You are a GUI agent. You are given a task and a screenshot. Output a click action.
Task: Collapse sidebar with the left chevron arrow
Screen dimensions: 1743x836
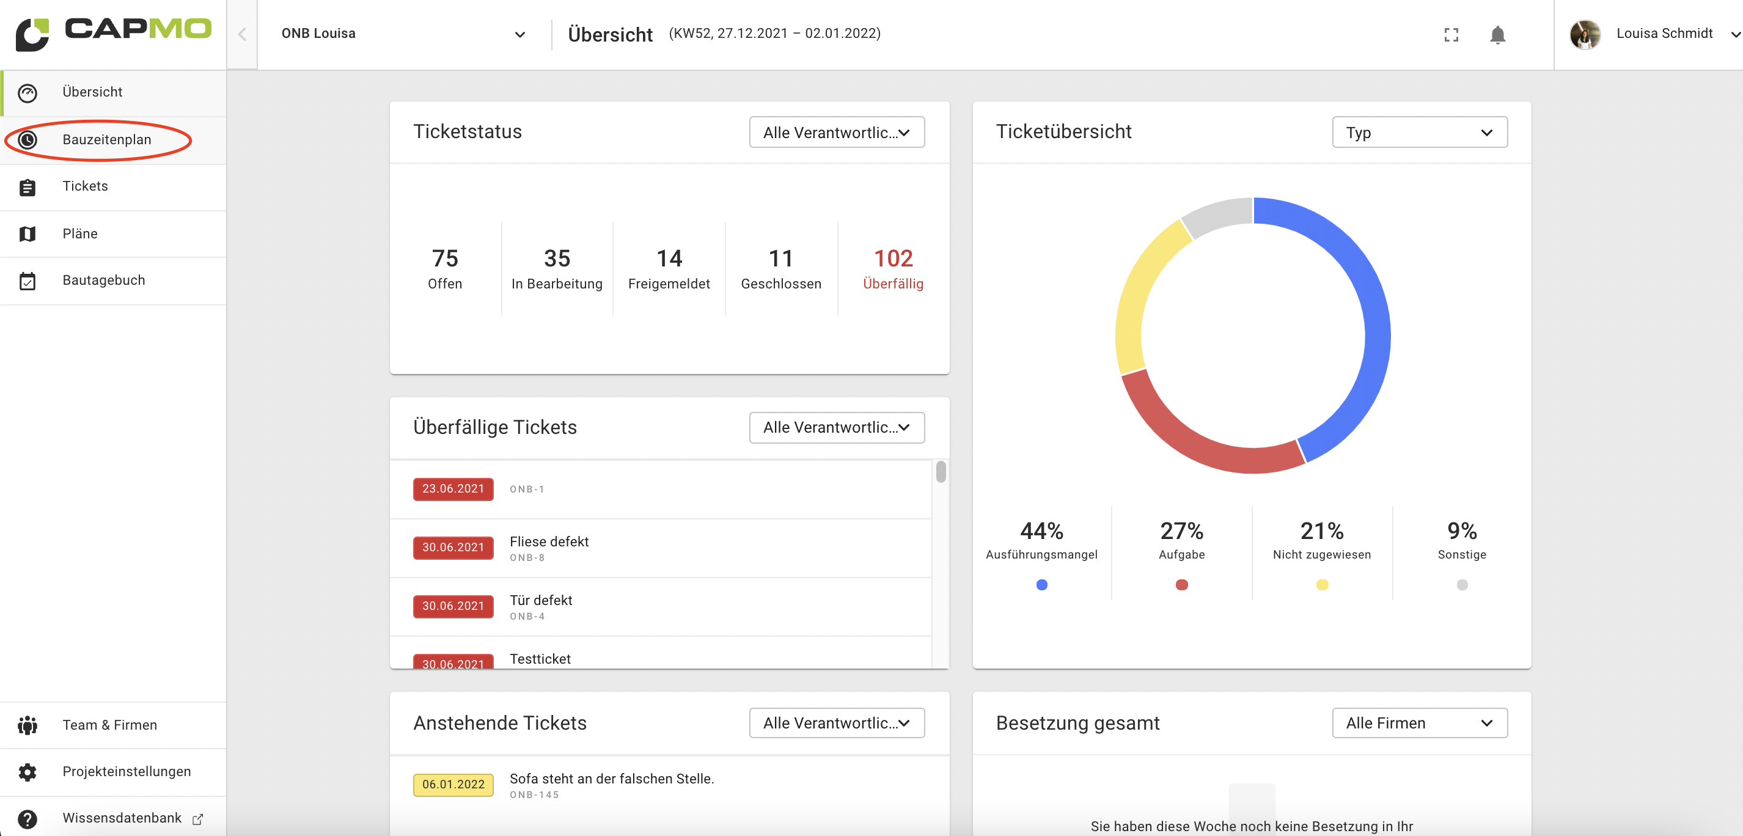pos(242,34)
